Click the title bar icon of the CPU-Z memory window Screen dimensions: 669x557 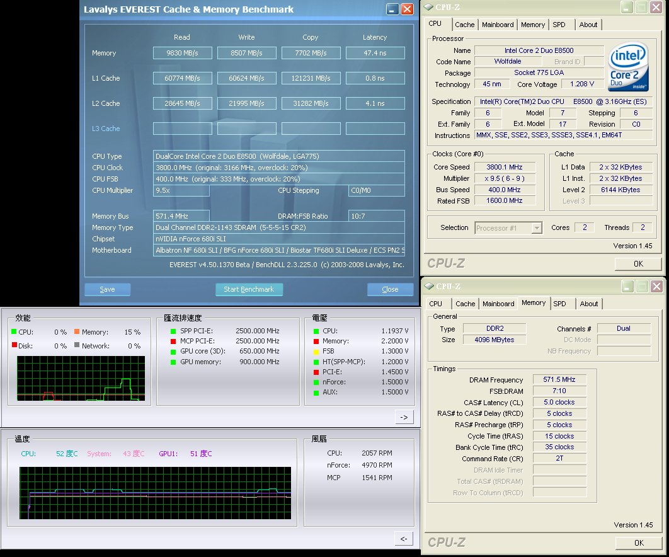click(x=429, y=286)
